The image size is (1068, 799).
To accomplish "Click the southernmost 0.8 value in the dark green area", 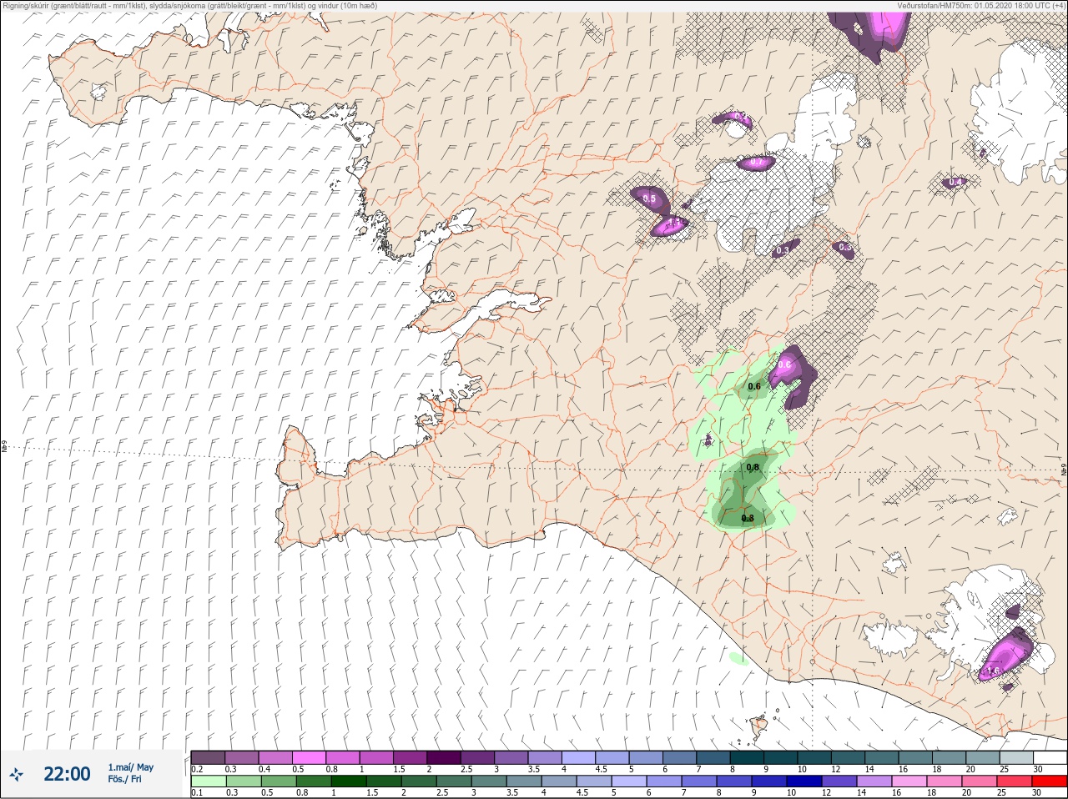I will point(748,519).
